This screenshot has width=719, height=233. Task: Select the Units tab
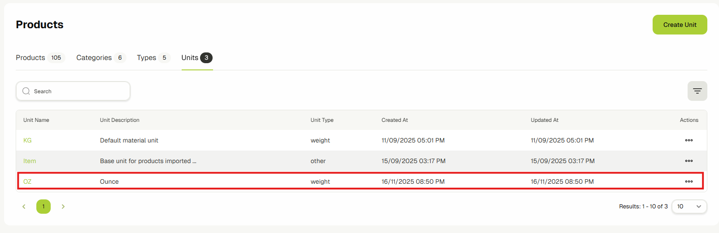click(x=190, y=58)
